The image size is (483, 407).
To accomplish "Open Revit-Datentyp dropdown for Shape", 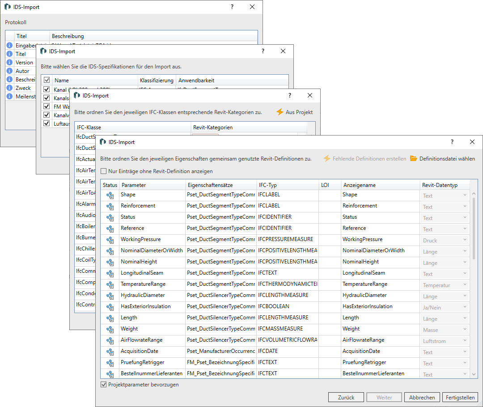I will (445, 195).
